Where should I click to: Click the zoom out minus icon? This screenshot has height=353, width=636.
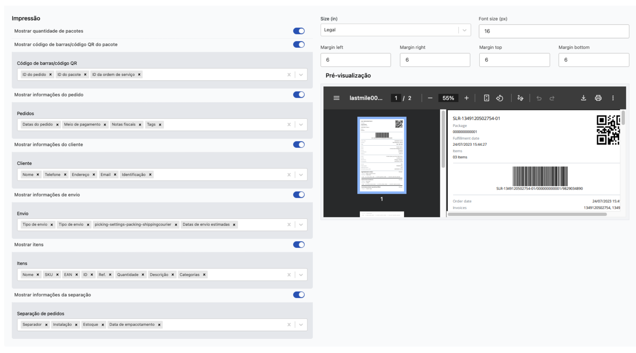click(x=430, y=98)
